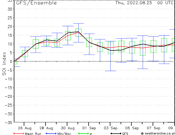Click the red Mean Run legend line
This screenshot has width=175, height=135.
(x=19, y=133)
